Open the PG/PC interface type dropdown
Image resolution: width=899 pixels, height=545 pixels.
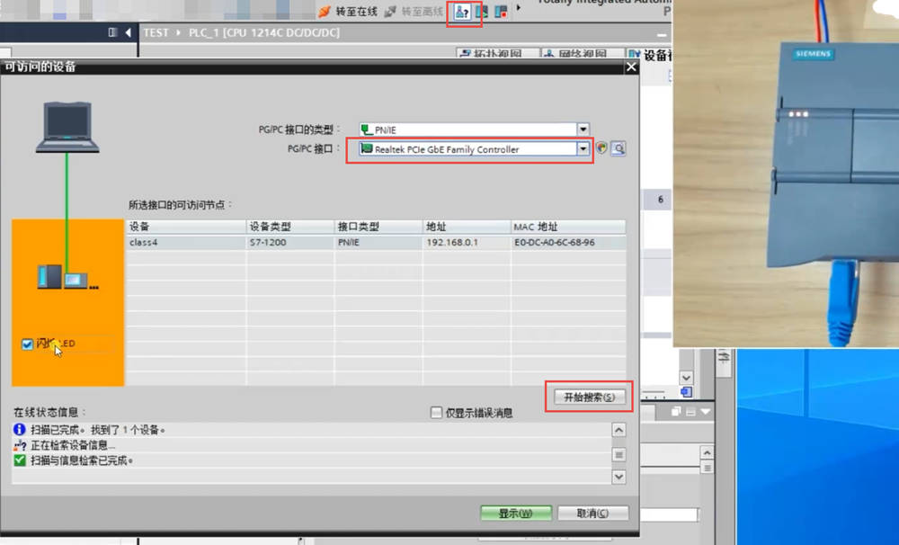[583, 130]
